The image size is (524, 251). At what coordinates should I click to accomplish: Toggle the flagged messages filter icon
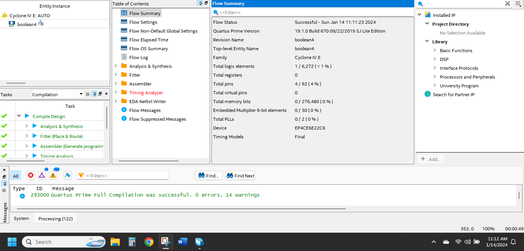point(68,175)
